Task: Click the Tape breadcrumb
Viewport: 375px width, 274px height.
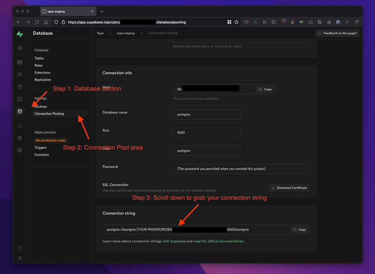Action: [100, 33]
